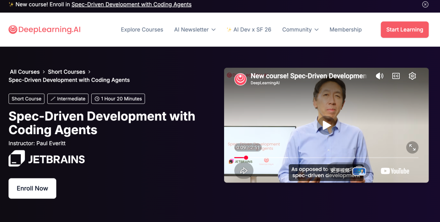Enter fullscreen with expand arrows icon

(x=412, y=148)
